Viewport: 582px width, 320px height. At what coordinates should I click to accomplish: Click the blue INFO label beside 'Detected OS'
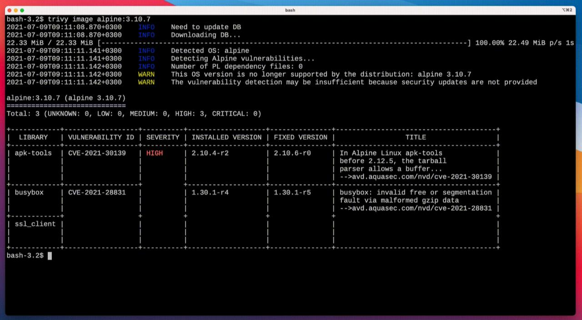coord(146,51)
